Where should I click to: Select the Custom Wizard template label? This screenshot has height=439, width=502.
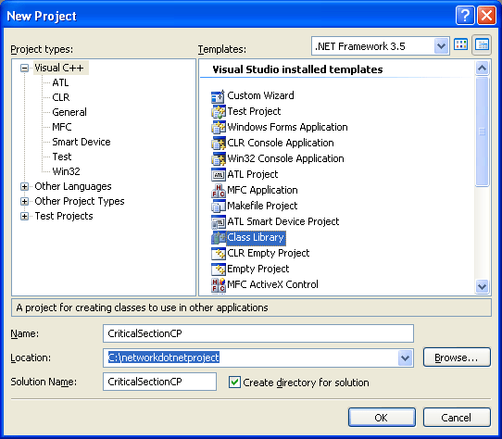click(x=260, y=95)
